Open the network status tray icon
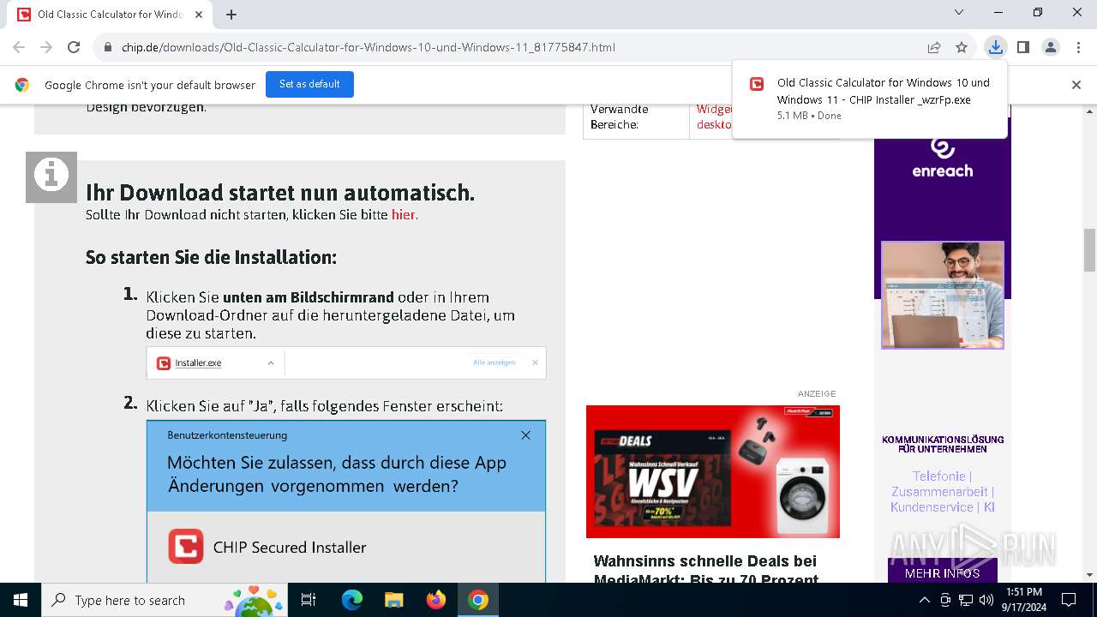 tap(966, 600)
